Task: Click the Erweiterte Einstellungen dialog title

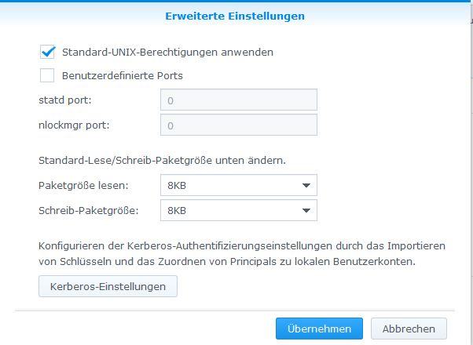Action: tap(235, 16)
